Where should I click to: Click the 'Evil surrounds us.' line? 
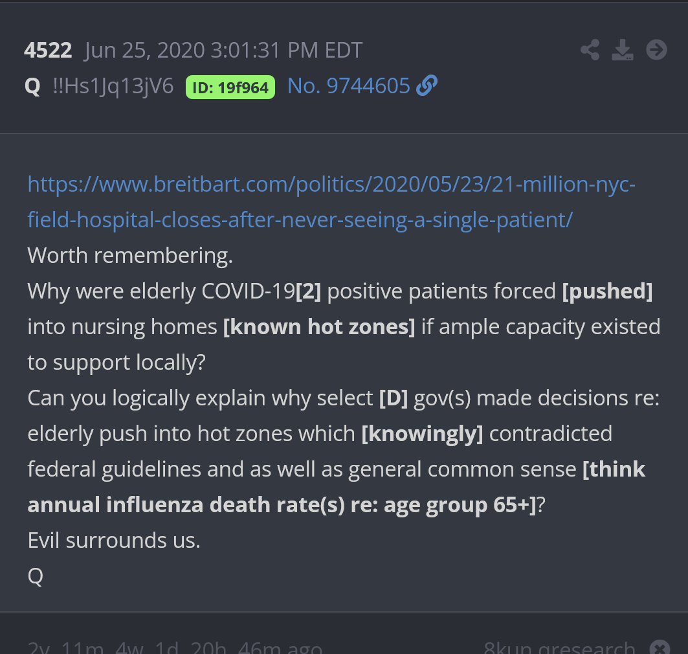pos(114,540)
